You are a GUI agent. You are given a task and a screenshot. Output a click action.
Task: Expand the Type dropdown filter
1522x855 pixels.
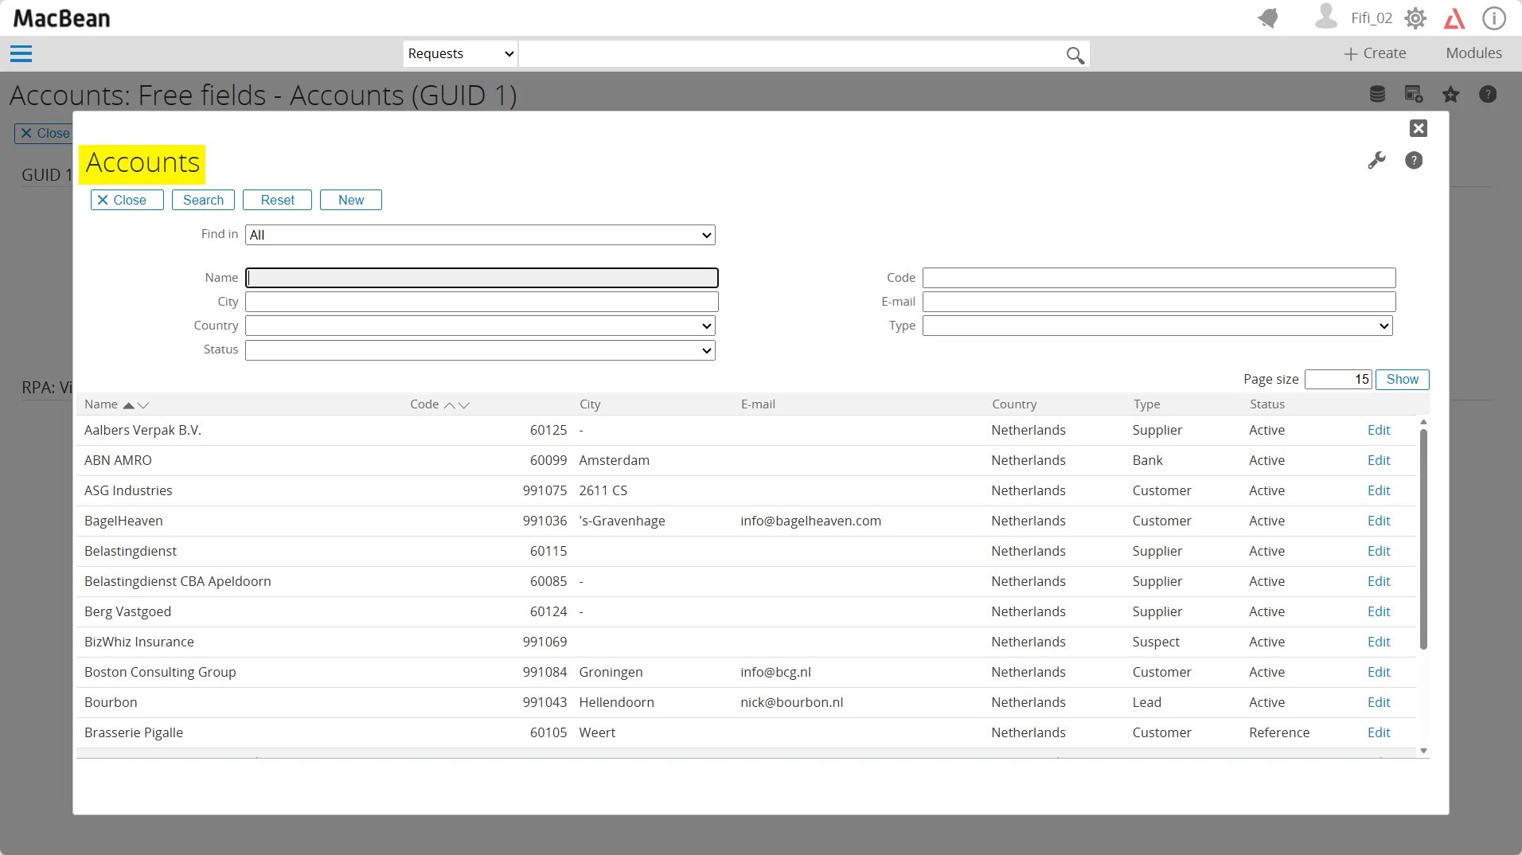coord(1157,326)
